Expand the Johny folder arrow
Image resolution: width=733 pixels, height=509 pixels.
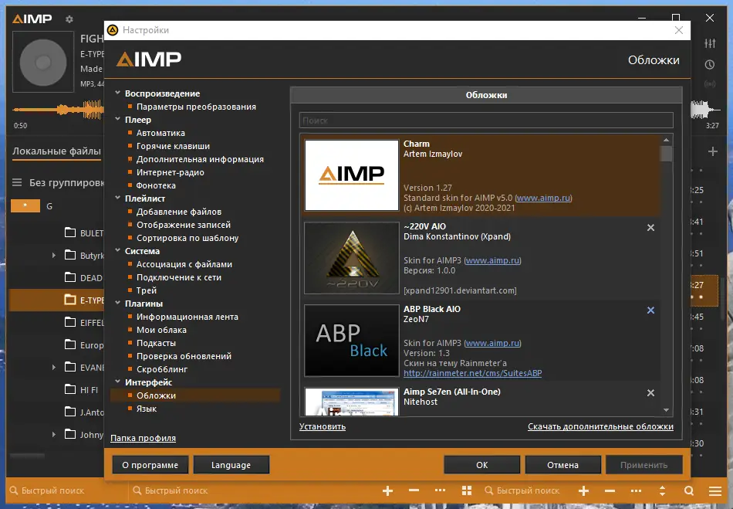coord(54,434)
